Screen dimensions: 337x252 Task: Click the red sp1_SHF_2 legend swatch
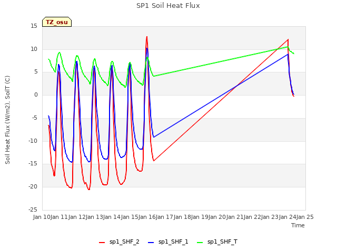(102, 243)
